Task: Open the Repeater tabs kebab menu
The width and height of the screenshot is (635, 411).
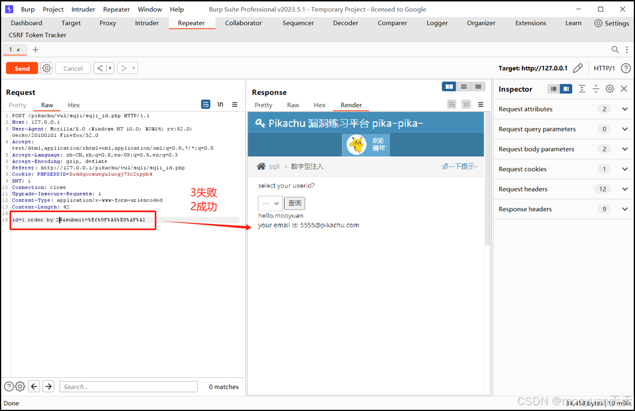Action: point(626,50)
